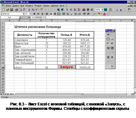The height and width of the screenshot is (118, 136).
Task: Toggle Align Right
Action: [55, 14]
